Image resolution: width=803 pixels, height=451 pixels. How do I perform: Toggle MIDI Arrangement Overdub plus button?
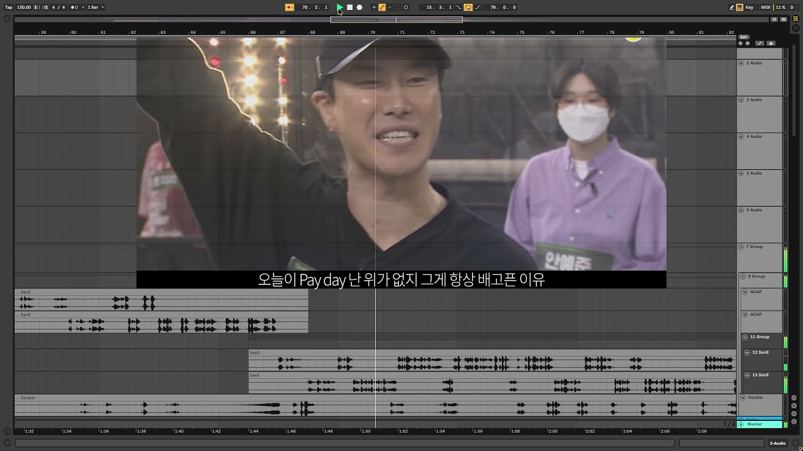(374, 8)
